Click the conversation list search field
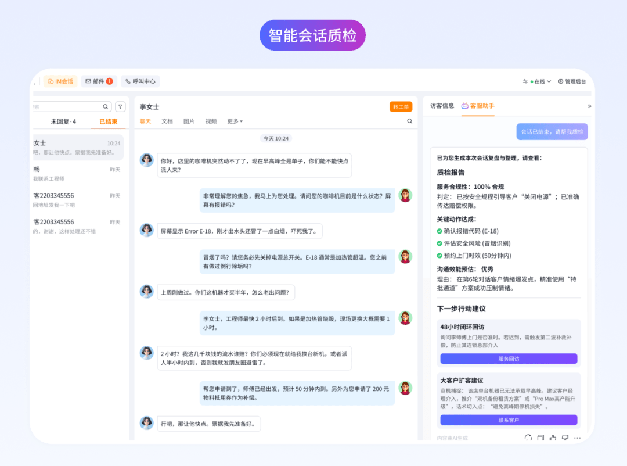 (67, 107)
